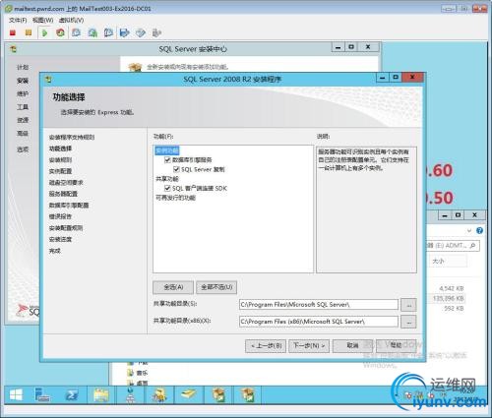The height and width of the screenshot is (418, 492).
Task: Click the Revert toolbar icon with green arrow
Action: [x=92, y=32]
